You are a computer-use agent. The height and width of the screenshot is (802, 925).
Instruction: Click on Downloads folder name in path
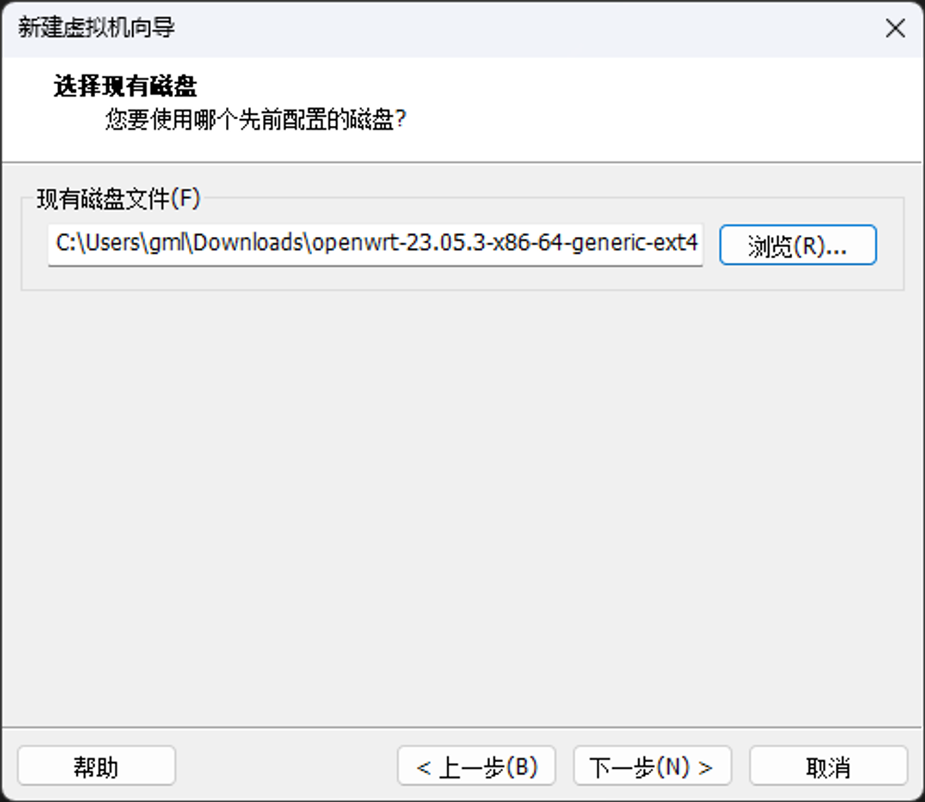coord(247,243)
